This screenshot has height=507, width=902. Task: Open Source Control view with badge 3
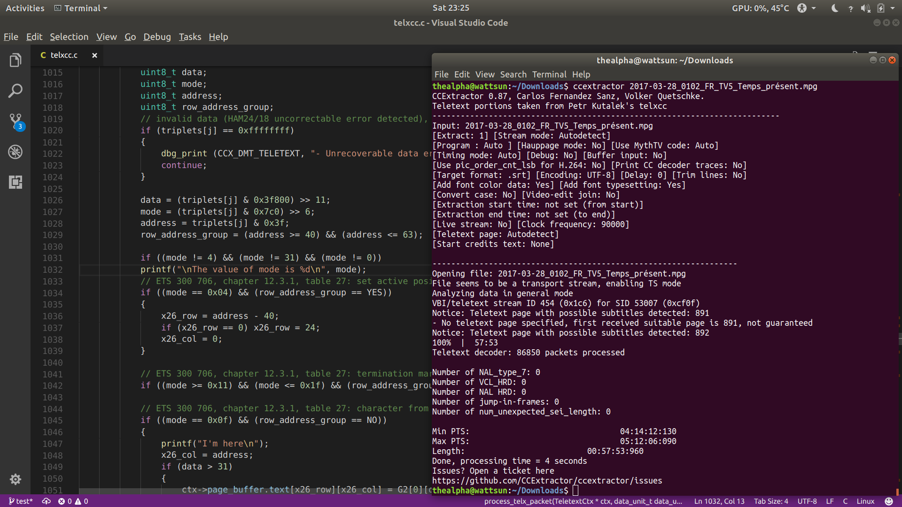point(16,121)
